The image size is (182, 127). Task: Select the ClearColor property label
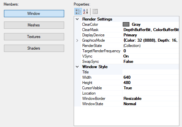[x=90, y=24]
